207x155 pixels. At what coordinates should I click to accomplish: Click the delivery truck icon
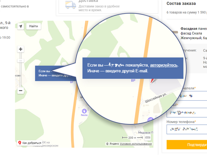(71, 5)
